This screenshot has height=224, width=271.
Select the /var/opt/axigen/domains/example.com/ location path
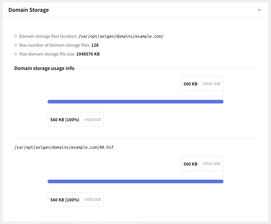tap(121, 36)
